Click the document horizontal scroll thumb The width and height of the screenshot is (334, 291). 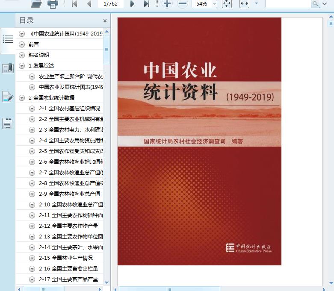coord(169,289)
